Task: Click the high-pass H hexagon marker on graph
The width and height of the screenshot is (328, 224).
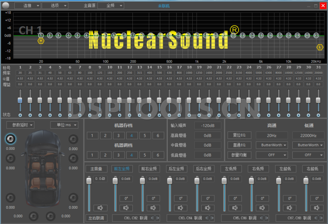Action: (41, 41)
